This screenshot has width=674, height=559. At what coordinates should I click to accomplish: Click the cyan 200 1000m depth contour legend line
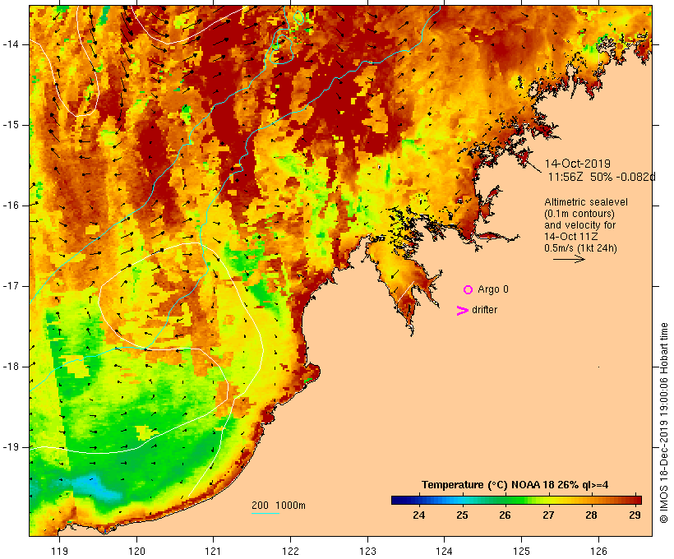pyautogui.click(x=265, y=513)
